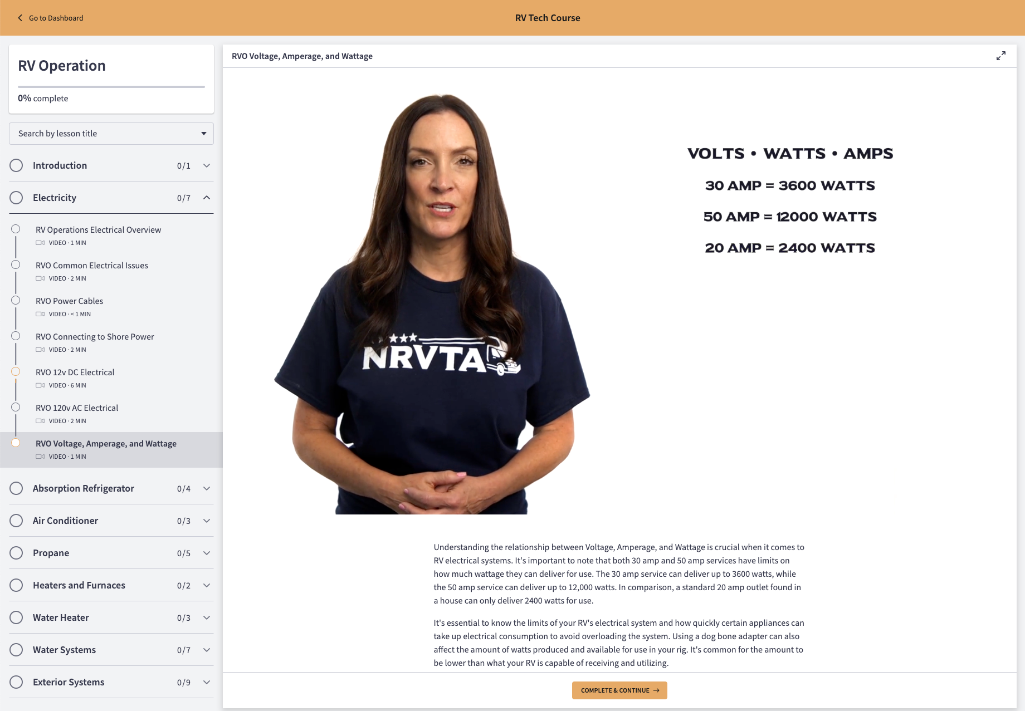The image size is (1025, 711).
Task: Toggle the Air Conditioner completion circle
Action: point(16,521)
